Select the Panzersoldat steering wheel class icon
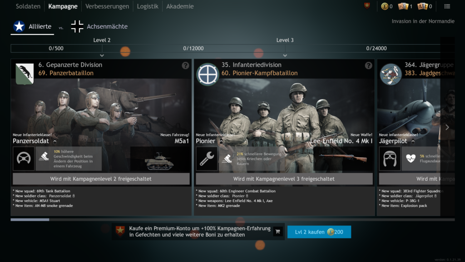Viewport: 465px width, 262px height. tap(24, 159)
